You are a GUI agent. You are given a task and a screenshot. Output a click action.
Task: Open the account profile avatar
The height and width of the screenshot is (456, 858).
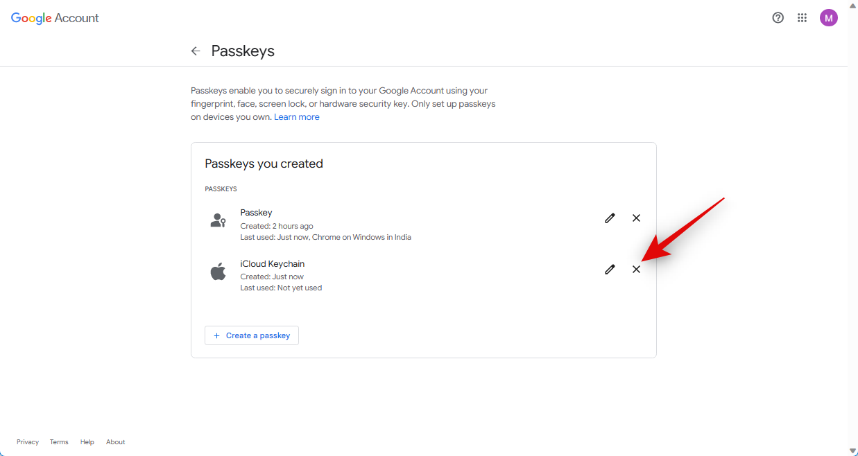coord(829,18)
